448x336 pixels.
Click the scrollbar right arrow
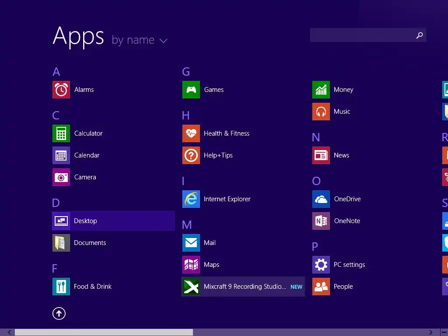[430, 332]
